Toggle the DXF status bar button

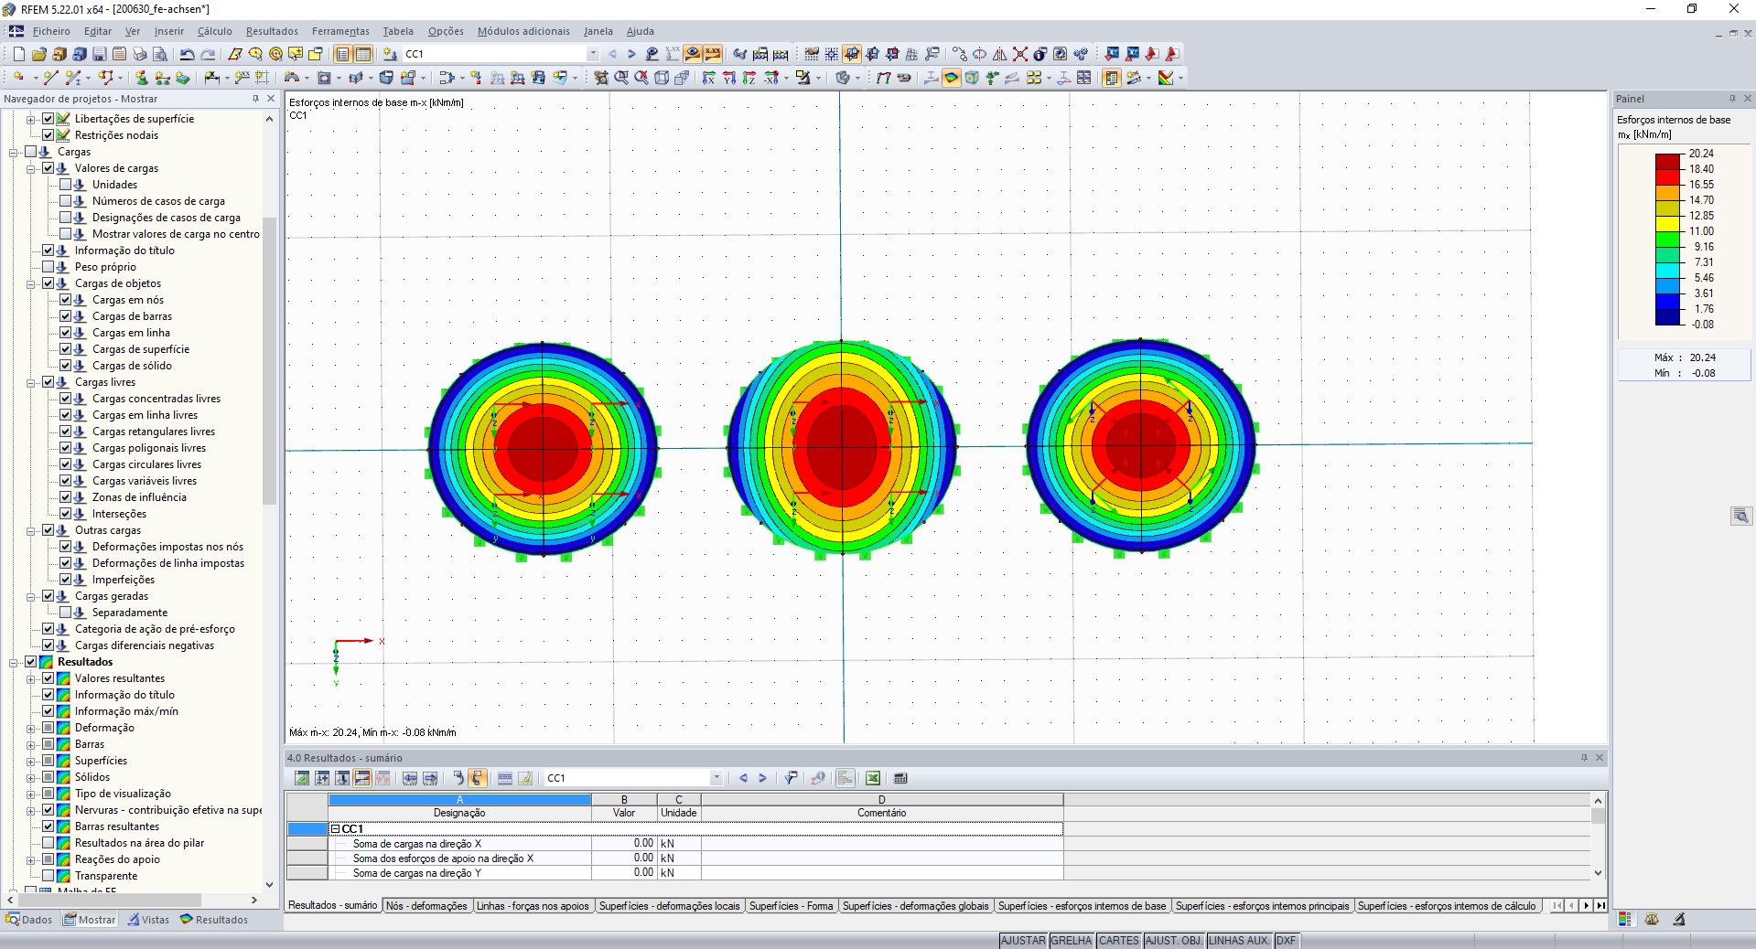[1286, 941]
